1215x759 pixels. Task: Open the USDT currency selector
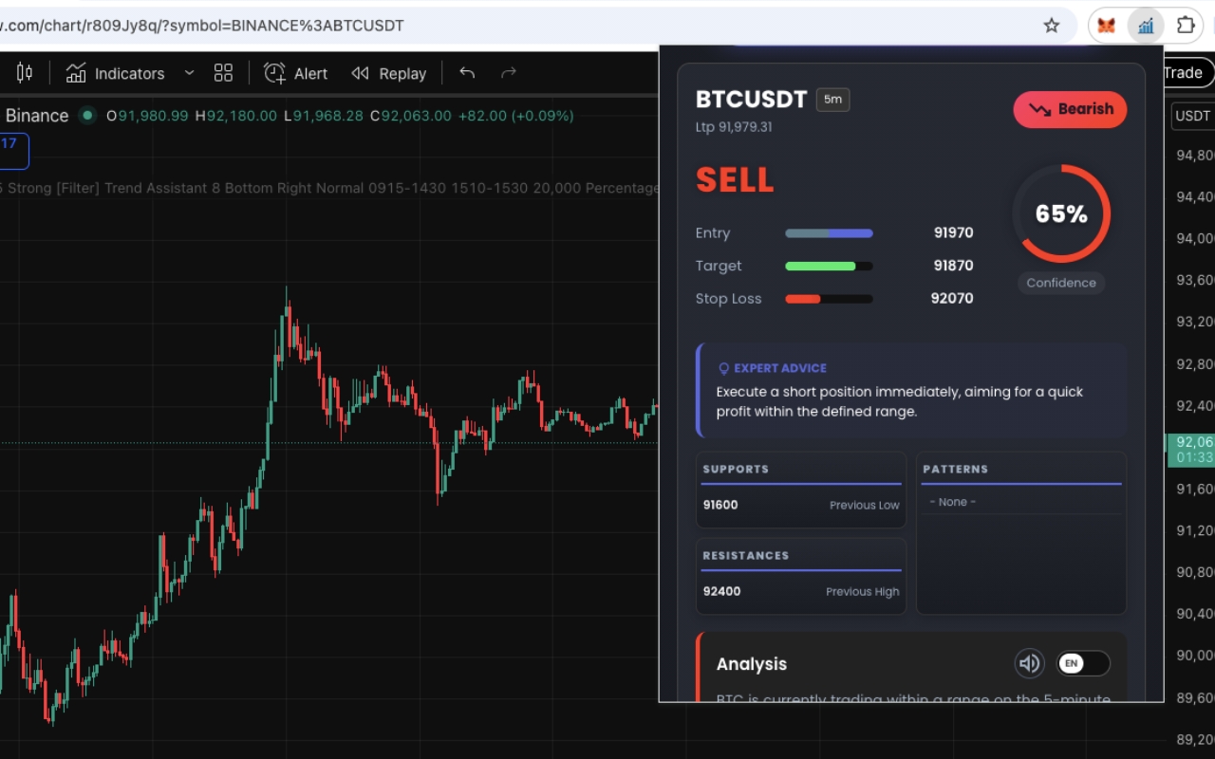coord(1192,116)
